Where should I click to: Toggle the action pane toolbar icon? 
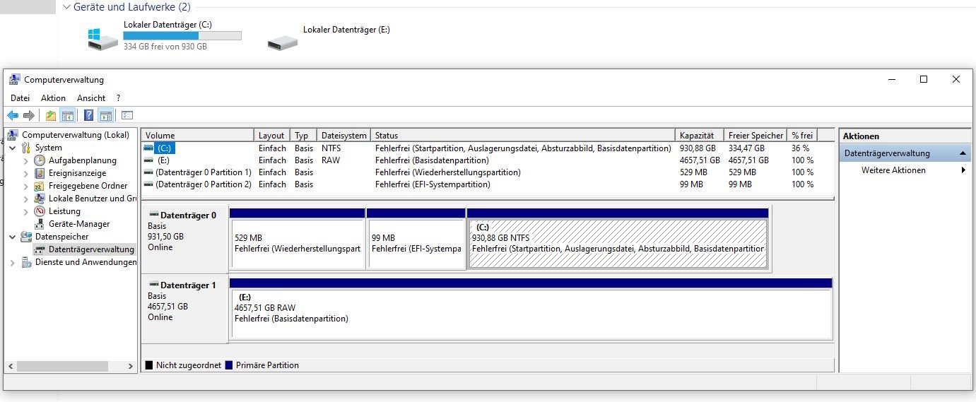106,115
